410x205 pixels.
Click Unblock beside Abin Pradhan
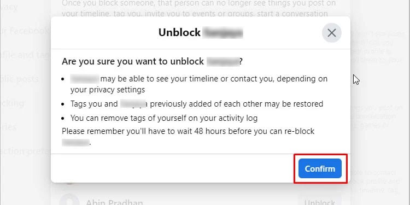coord(320,202)
